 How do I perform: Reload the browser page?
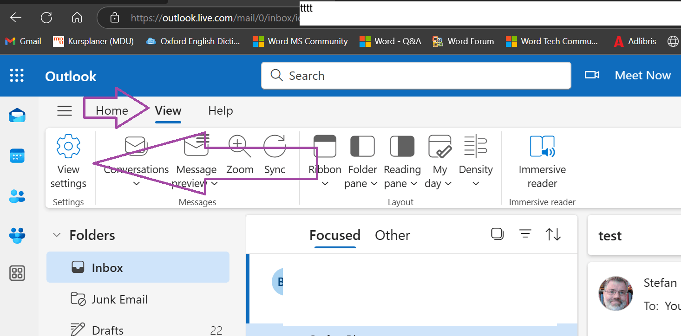tap(46, 18)
